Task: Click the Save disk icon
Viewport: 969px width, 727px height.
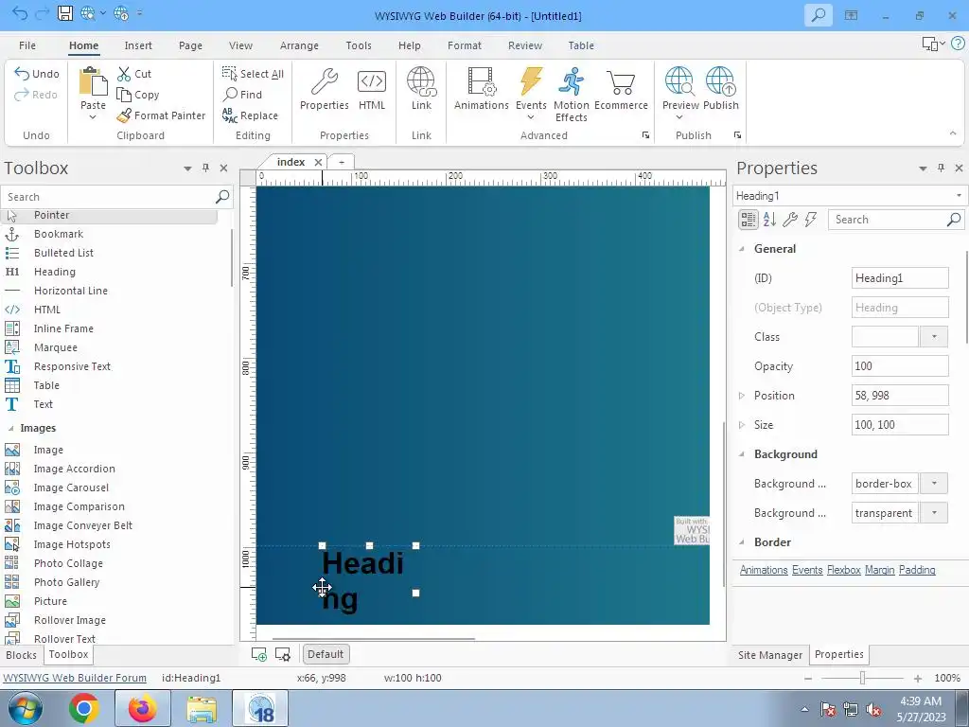Action: pyautogui.click(x=65, y=13)
